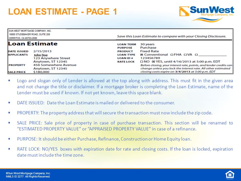Click the form's SALE PRICE label
241x181 pixels.
pyautogui.click(x=17, y=72)
